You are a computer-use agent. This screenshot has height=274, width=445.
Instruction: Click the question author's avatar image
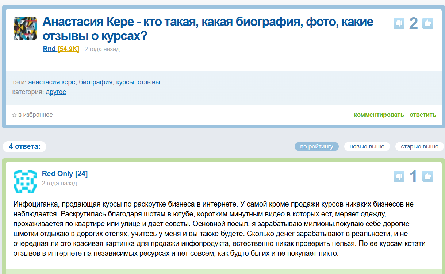point(25,28)
